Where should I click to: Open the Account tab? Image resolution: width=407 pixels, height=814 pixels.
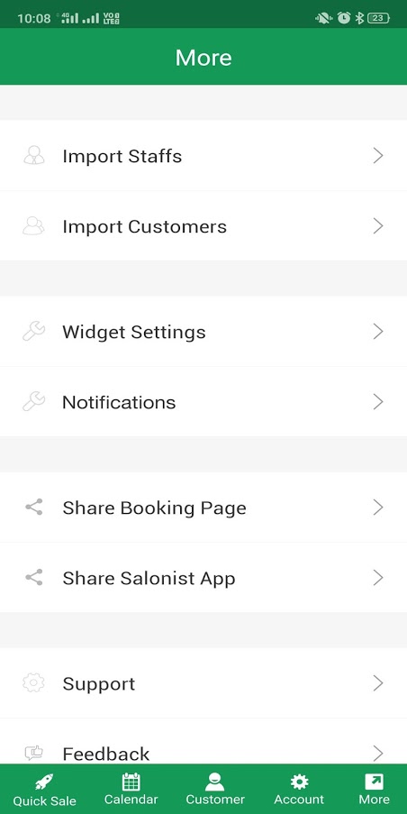click(x=299, y=789)
